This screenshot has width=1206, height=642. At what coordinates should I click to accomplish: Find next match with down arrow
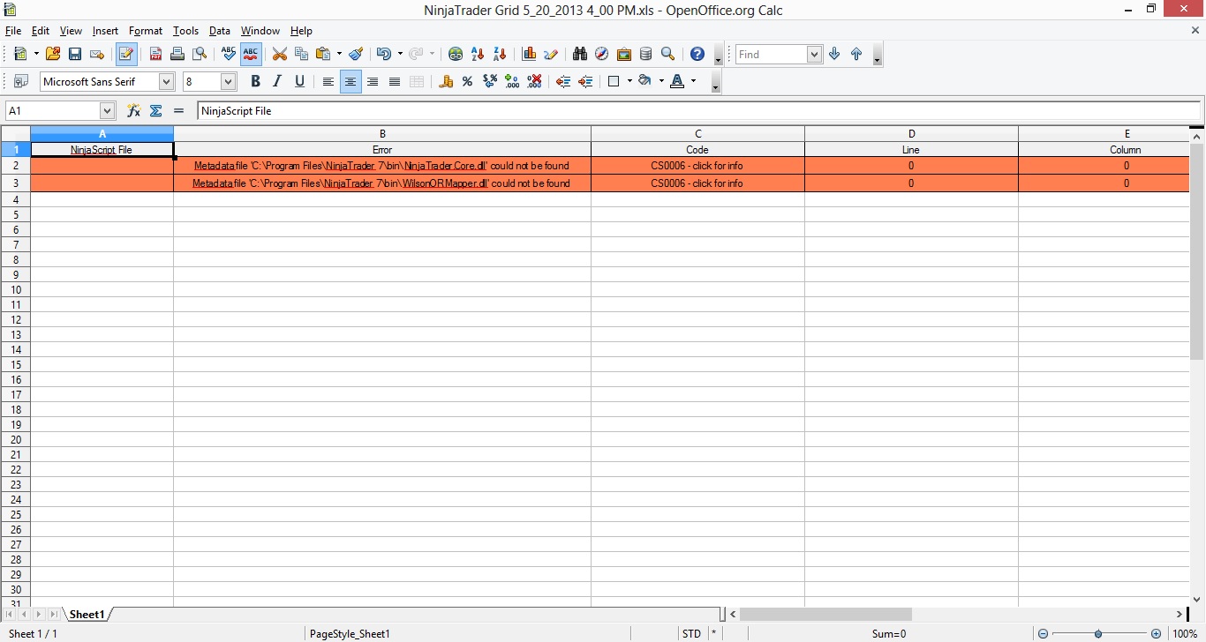[834, 54]
